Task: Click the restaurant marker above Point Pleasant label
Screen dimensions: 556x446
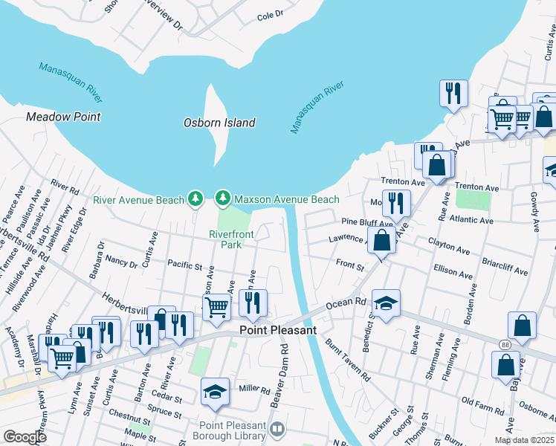Action: (253, 303)
